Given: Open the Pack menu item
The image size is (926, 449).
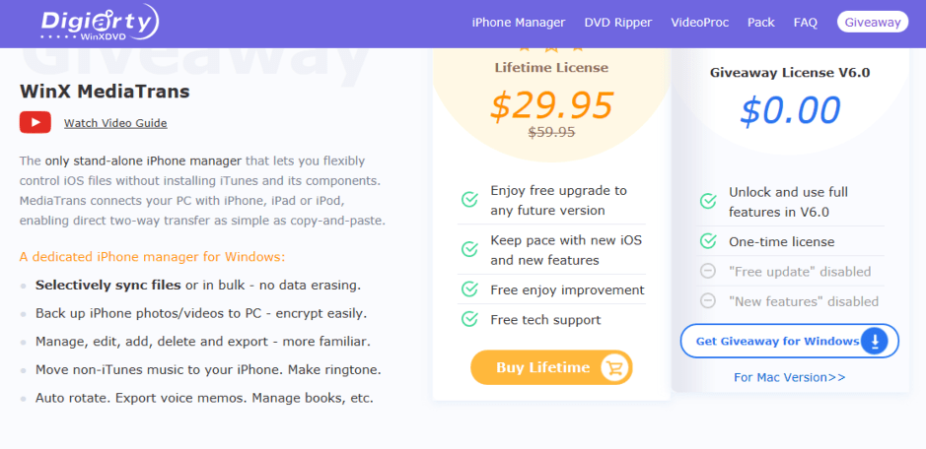Looking at the screenshot, I should click(761, 23).
